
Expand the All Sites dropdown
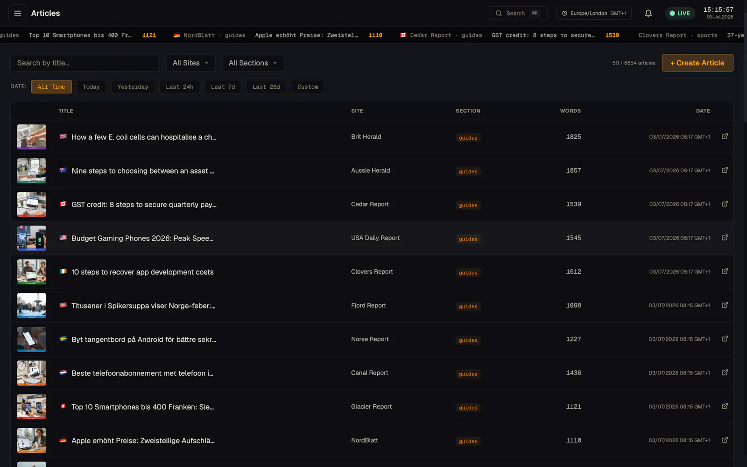point(190,63)
